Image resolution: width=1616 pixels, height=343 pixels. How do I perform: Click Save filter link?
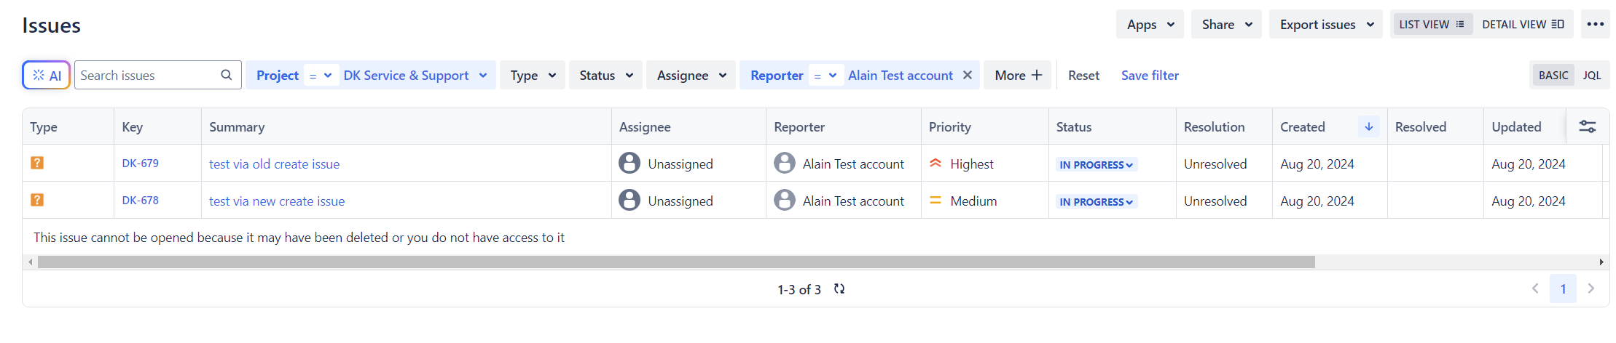point(1150,75)
